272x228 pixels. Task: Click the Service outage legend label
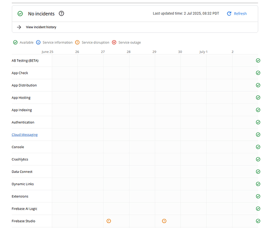click(x=129, y=42)
